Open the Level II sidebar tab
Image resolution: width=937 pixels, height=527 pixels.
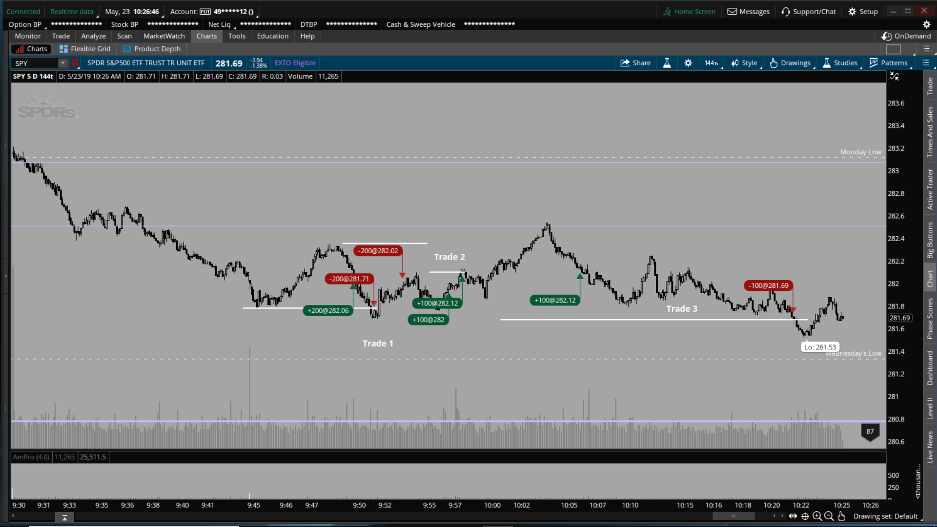click(x=930, y=408)
